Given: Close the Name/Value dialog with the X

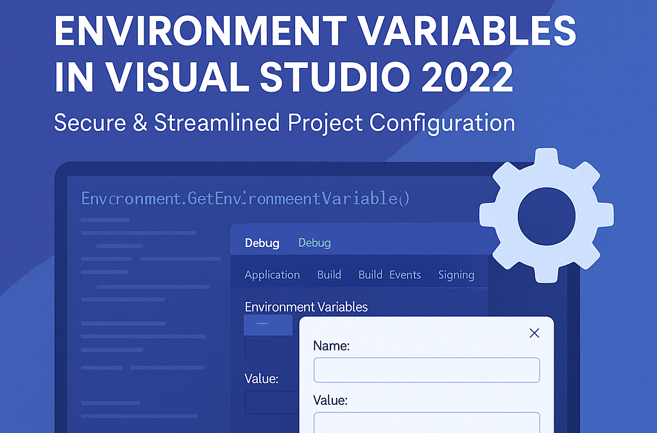Looking at the screenshot, I should click(x=534, y=333).
